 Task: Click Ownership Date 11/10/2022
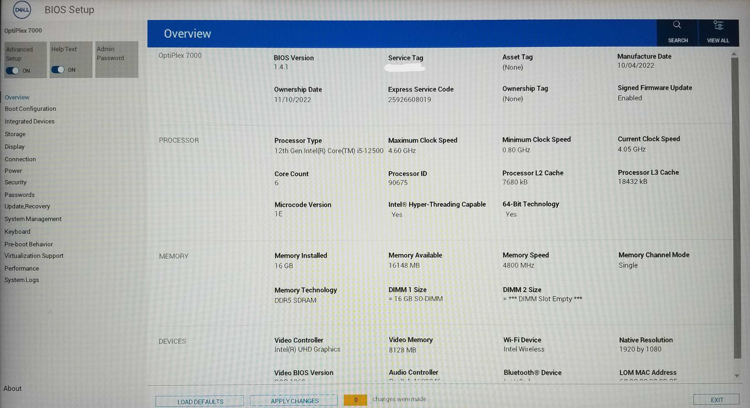pyautogui.click(x=293, y=100)
